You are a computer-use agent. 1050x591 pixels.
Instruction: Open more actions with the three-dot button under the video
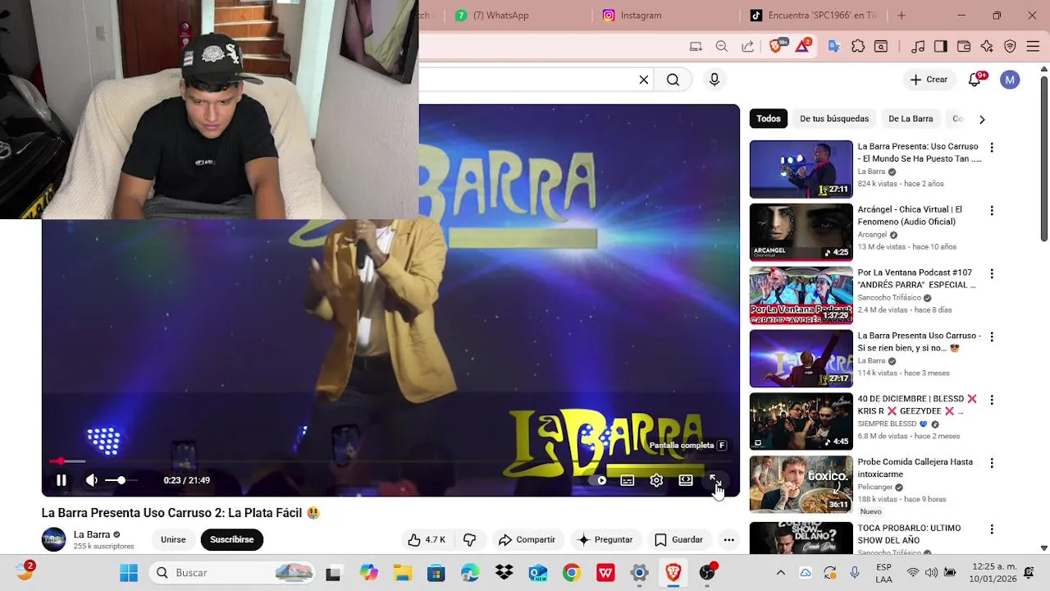[728, 539]
